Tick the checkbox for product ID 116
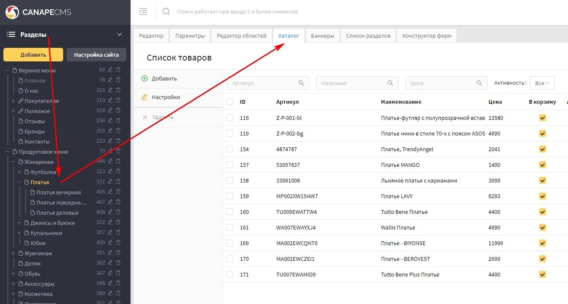The image size is (568, 304). point(230,118)
